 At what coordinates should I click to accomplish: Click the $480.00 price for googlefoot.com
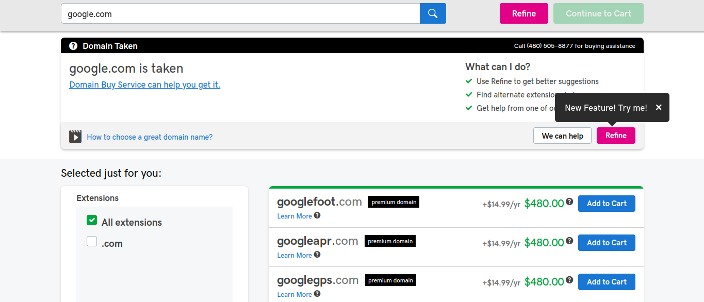coord(544,204)
